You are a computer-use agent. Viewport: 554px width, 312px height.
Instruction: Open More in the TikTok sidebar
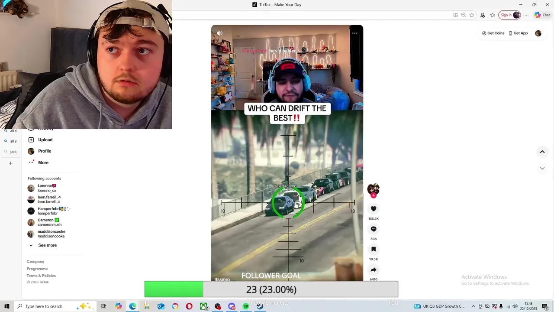click(x=38, y=162)
